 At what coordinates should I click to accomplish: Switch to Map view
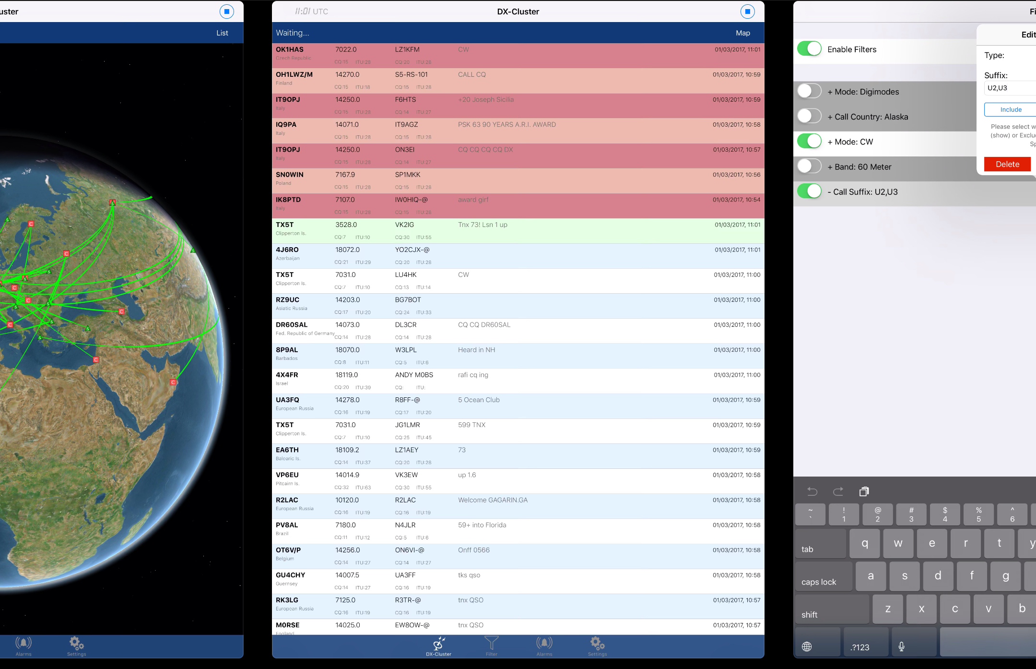click(742, 33)
